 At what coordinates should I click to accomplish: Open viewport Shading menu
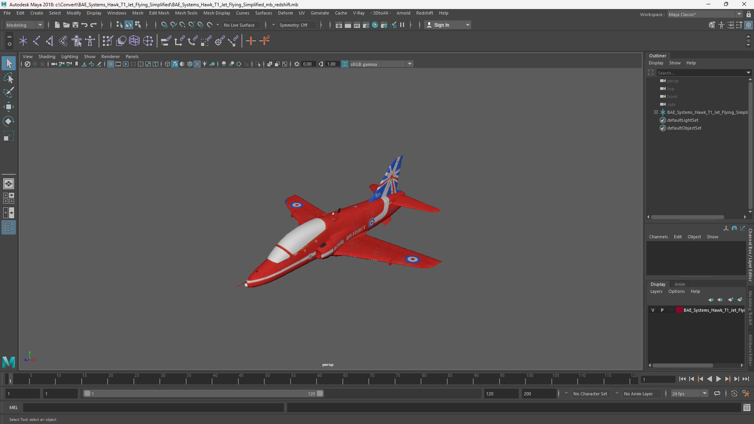pyautogui.click(x=47, y=57)
